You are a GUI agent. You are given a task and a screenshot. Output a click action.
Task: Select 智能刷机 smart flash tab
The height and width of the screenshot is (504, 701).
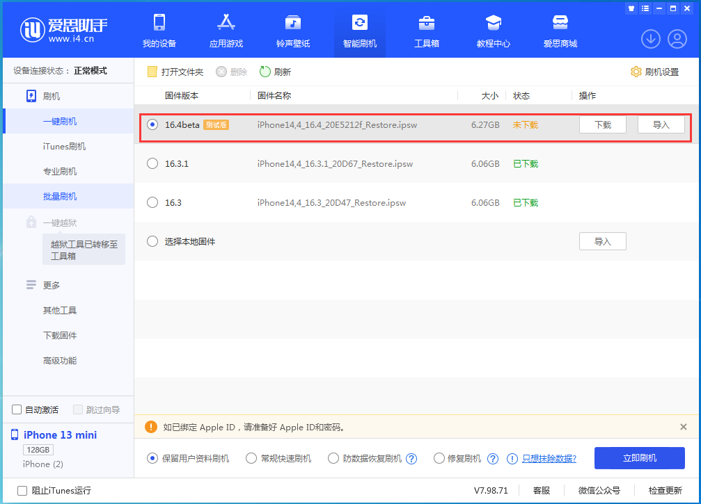tap(359, 31)
